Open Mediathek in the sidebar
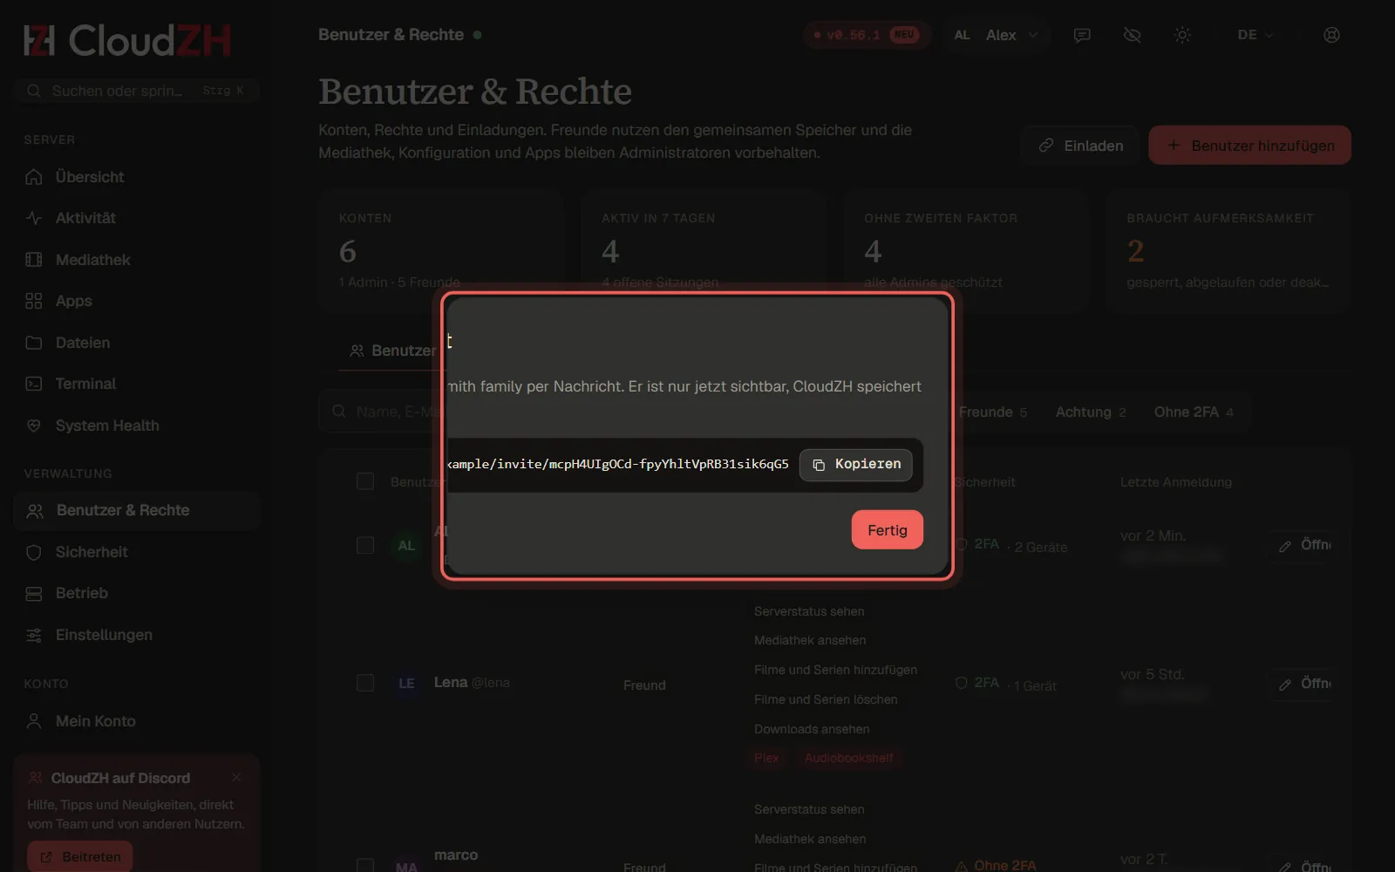Image resolution: width=1395 pixels, height=872 pixels. [137, 260]
